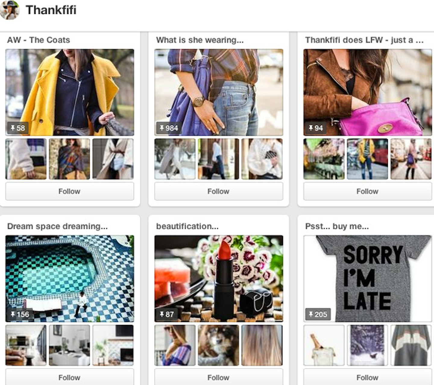Follow the Psst... buy me board
The image size is (434, 385).
point(368,377)
